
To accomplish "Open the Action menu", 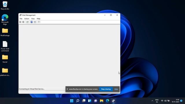I will pyautogui.click(x=27, y=18).
